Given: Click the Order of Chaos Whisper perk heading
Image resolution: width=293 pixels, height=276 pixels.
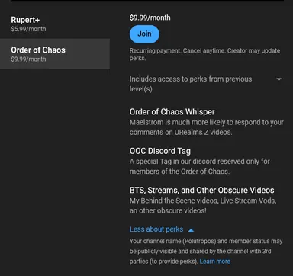Looking at the screenshot, I should (x=172, y=112).
